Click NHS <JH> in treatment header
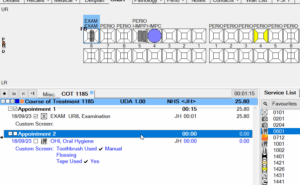This screenshot has width=300, height=185. pyautogui.click(x=182, y=102)
